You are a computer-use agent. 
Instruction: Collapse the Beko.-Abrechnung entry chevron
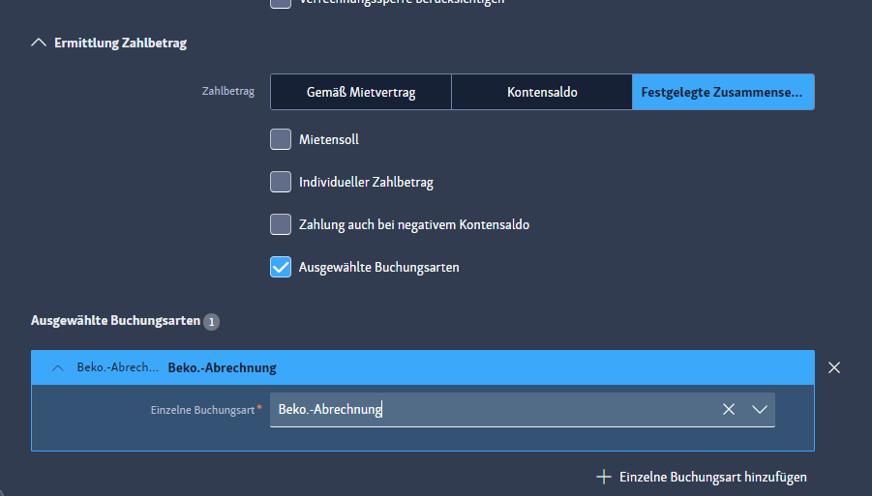coord(58,367)
